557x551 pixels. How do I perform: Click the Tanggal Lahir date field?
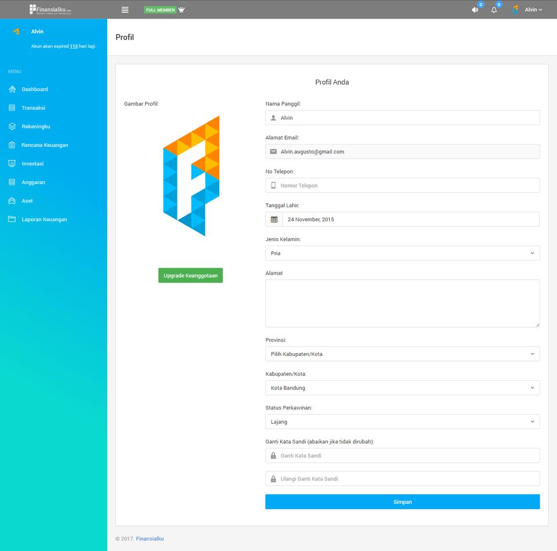coord(411,219)
